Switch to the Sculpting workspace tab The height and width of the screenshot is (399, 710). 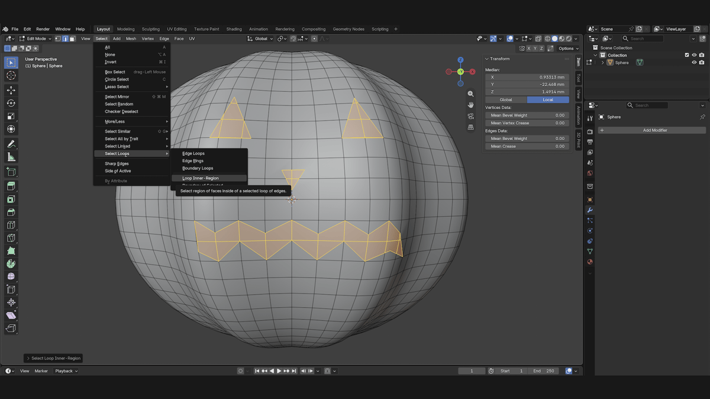150,29
